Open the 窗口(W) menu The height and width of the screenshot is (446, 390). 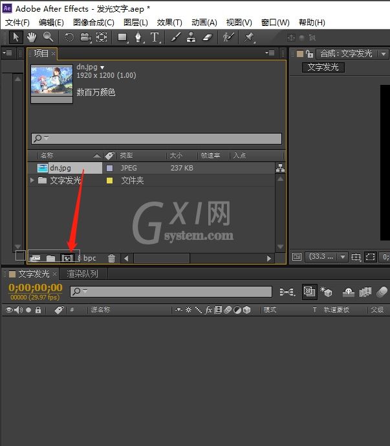[275, 23]
